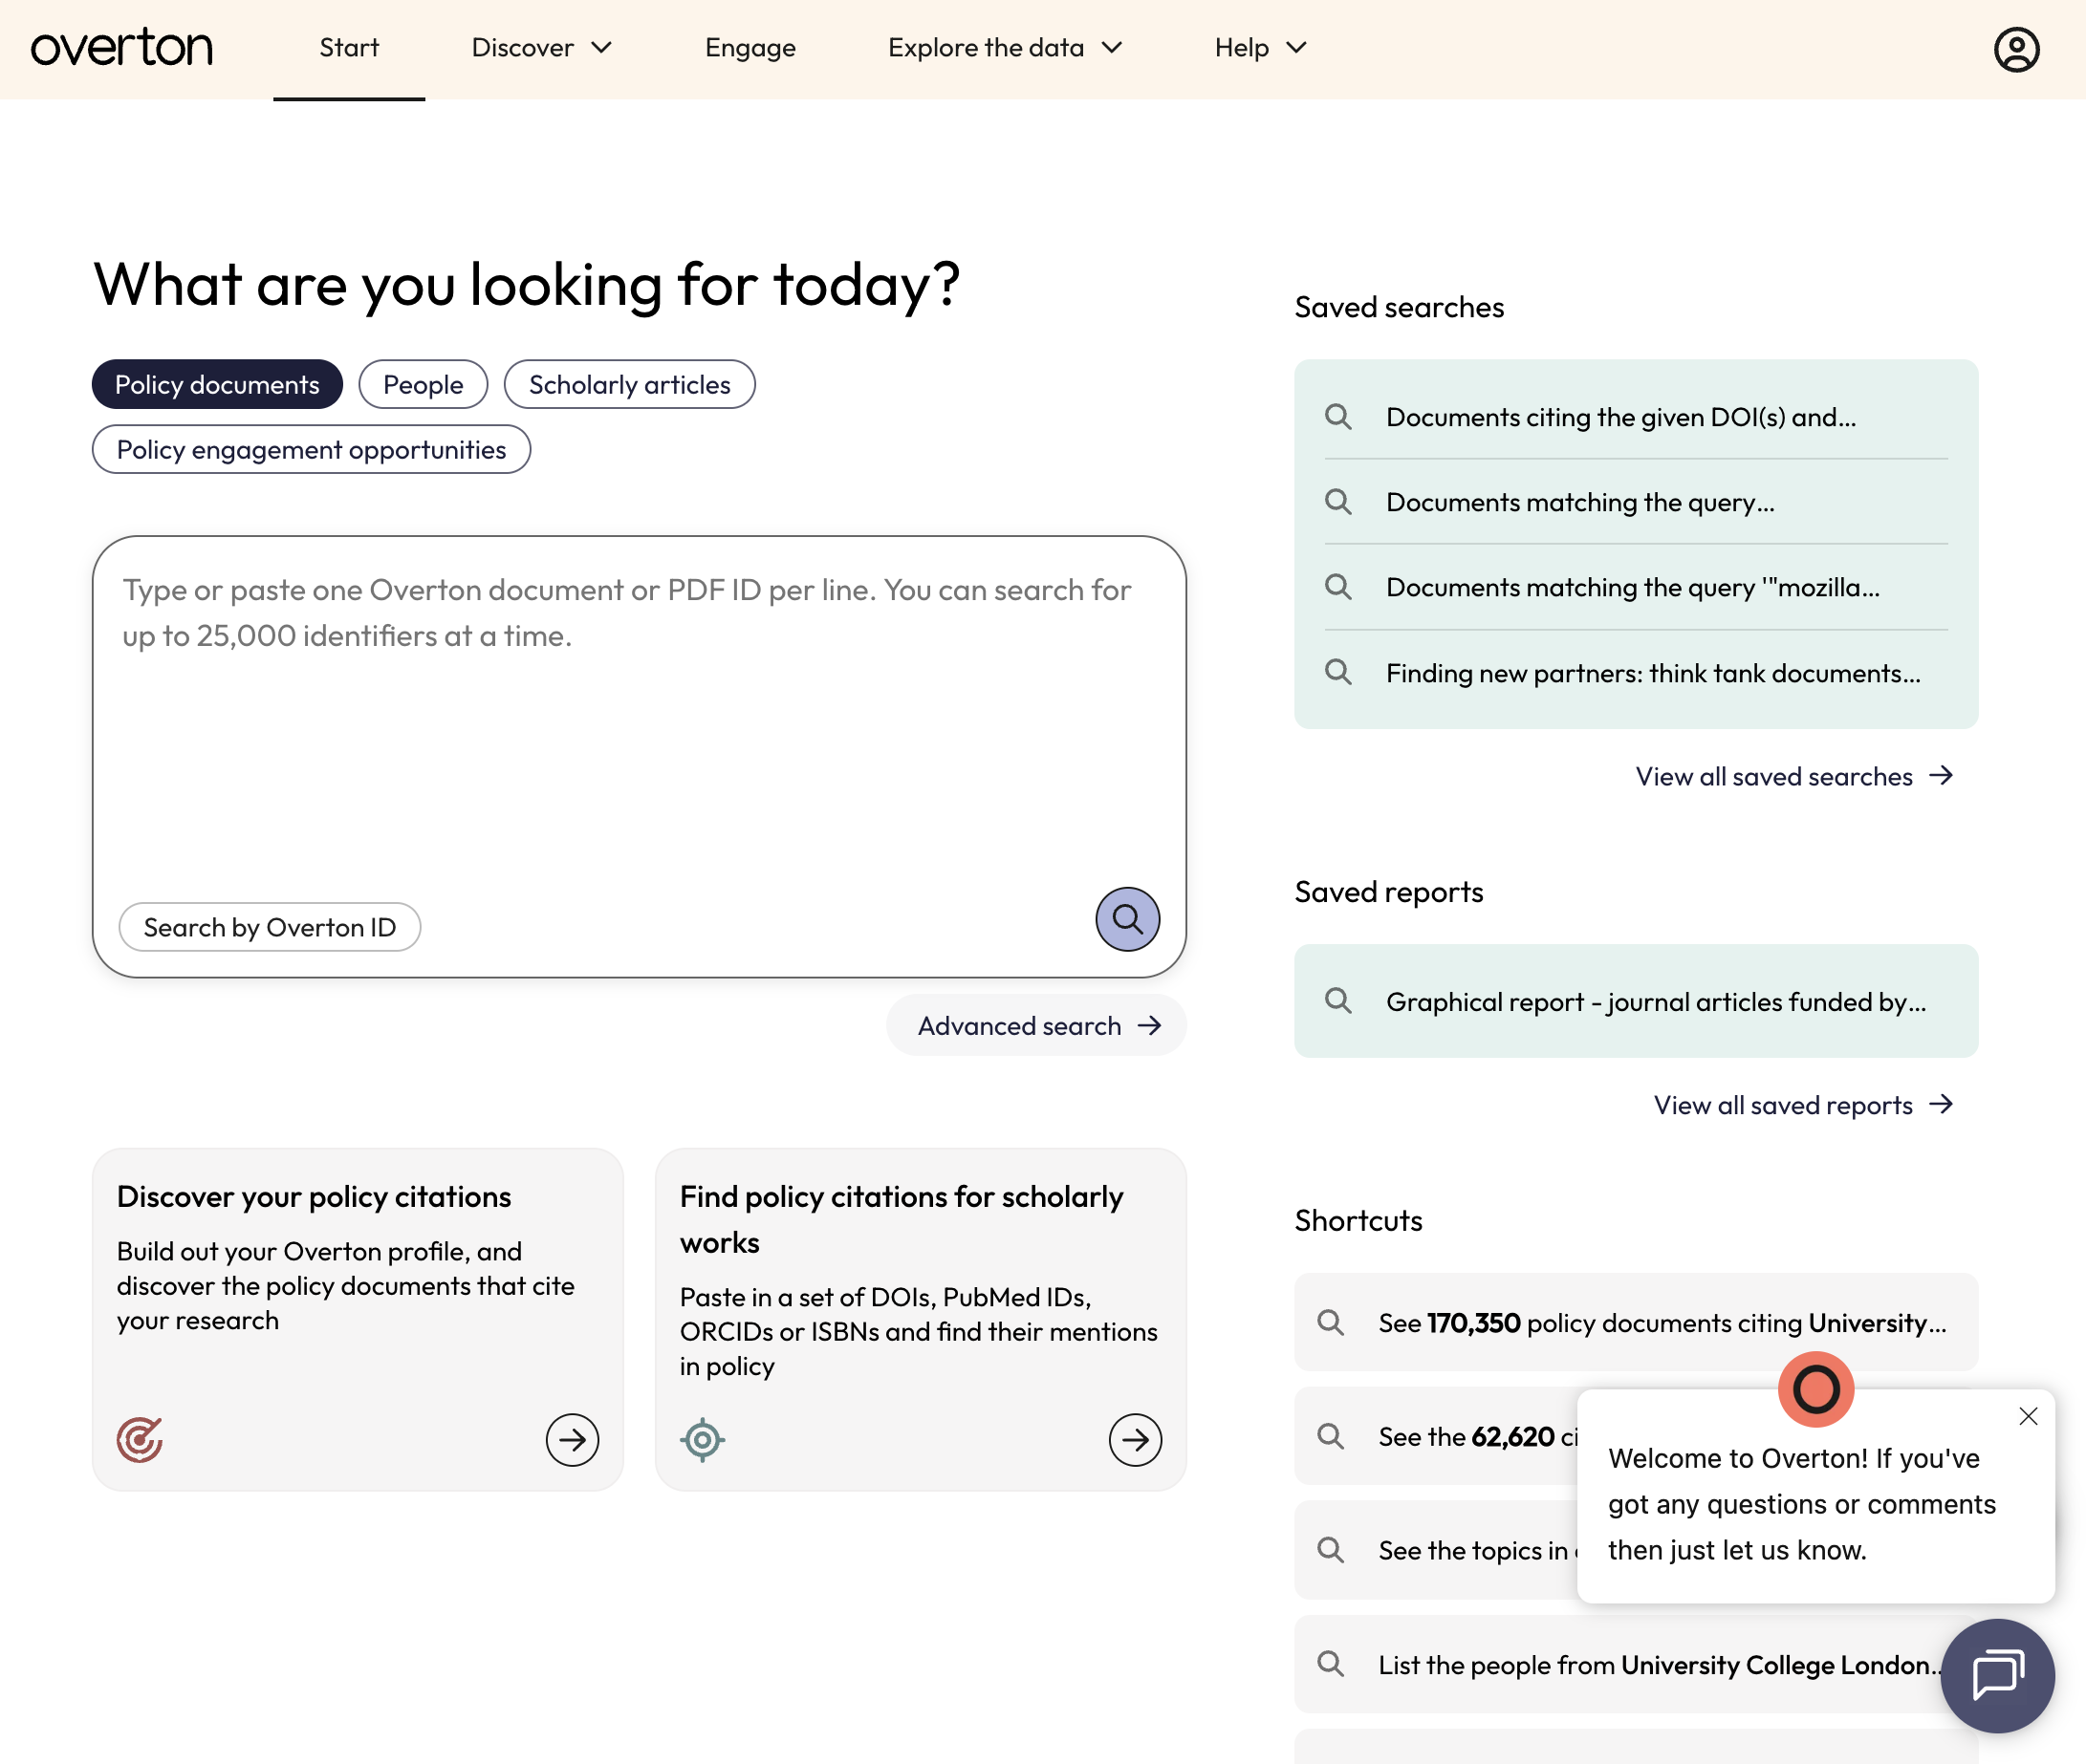2086x1764 pixels.
Task: Expand the Explore the data dropdown
Action: pyautogui.click(x=1005, y=48)
